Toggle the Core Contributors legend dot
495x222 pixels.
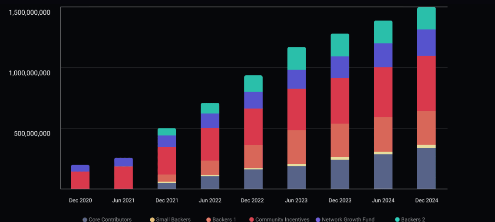(x=85, y=219)
